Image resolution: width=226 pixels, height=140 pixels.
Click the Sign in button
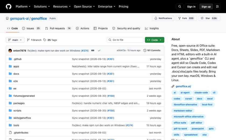tap(191, 6)
